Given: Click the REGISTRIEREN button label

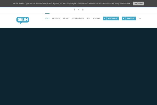Looking at the screenshot, I should point(112,18).
